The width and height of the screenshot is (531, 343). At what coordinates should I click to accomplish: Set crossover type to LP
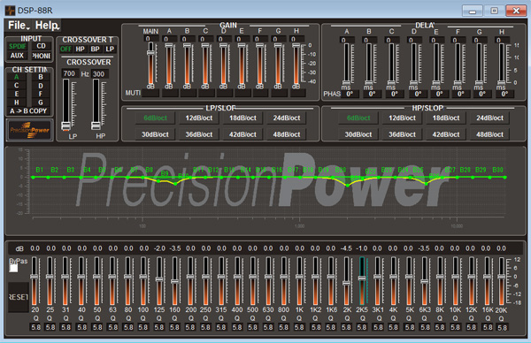pyautogui.click(x=110, y=49)
